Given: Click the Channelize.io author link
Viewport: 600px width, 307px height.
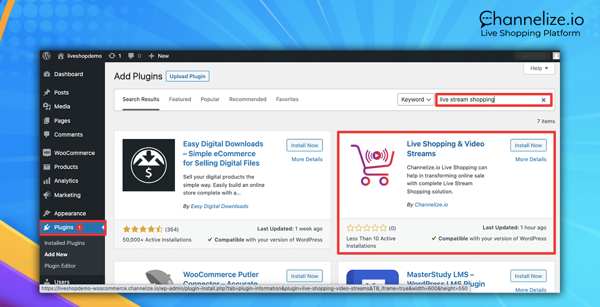Looking at the screenshot, I should [431, 205].
